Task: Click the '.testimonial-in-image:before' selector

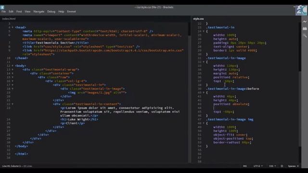Action: tap(232, 88)
